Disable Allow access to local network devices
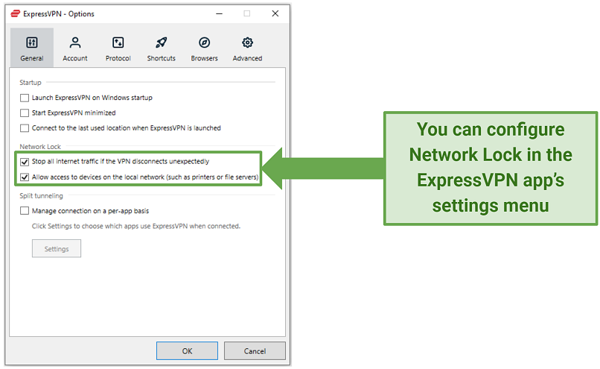 [x=25, y=177]
